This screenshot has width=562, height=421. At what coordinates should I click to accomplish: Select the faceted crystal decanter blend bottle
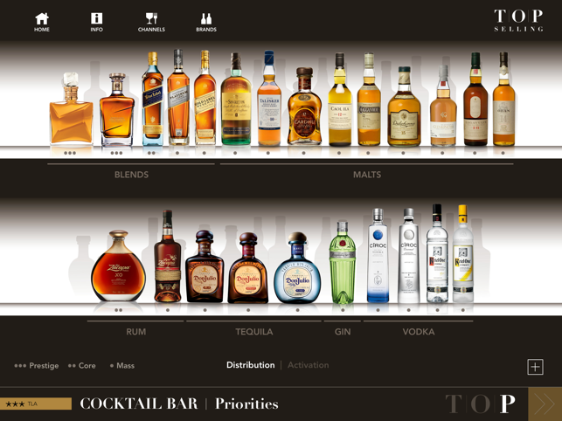pos(71,108)
